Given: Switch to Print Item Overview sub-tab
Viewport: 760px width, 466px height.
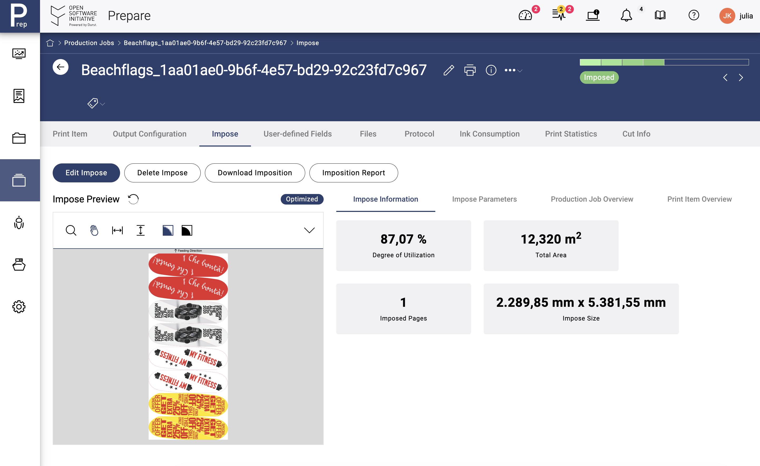Looking at the screenshot, I should pyautogui.click(x=699, y=199).
